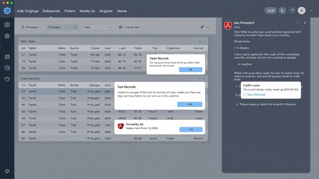Open the Marda Us menu item
This screenshot has width=319, height=179.
[87, 11]
